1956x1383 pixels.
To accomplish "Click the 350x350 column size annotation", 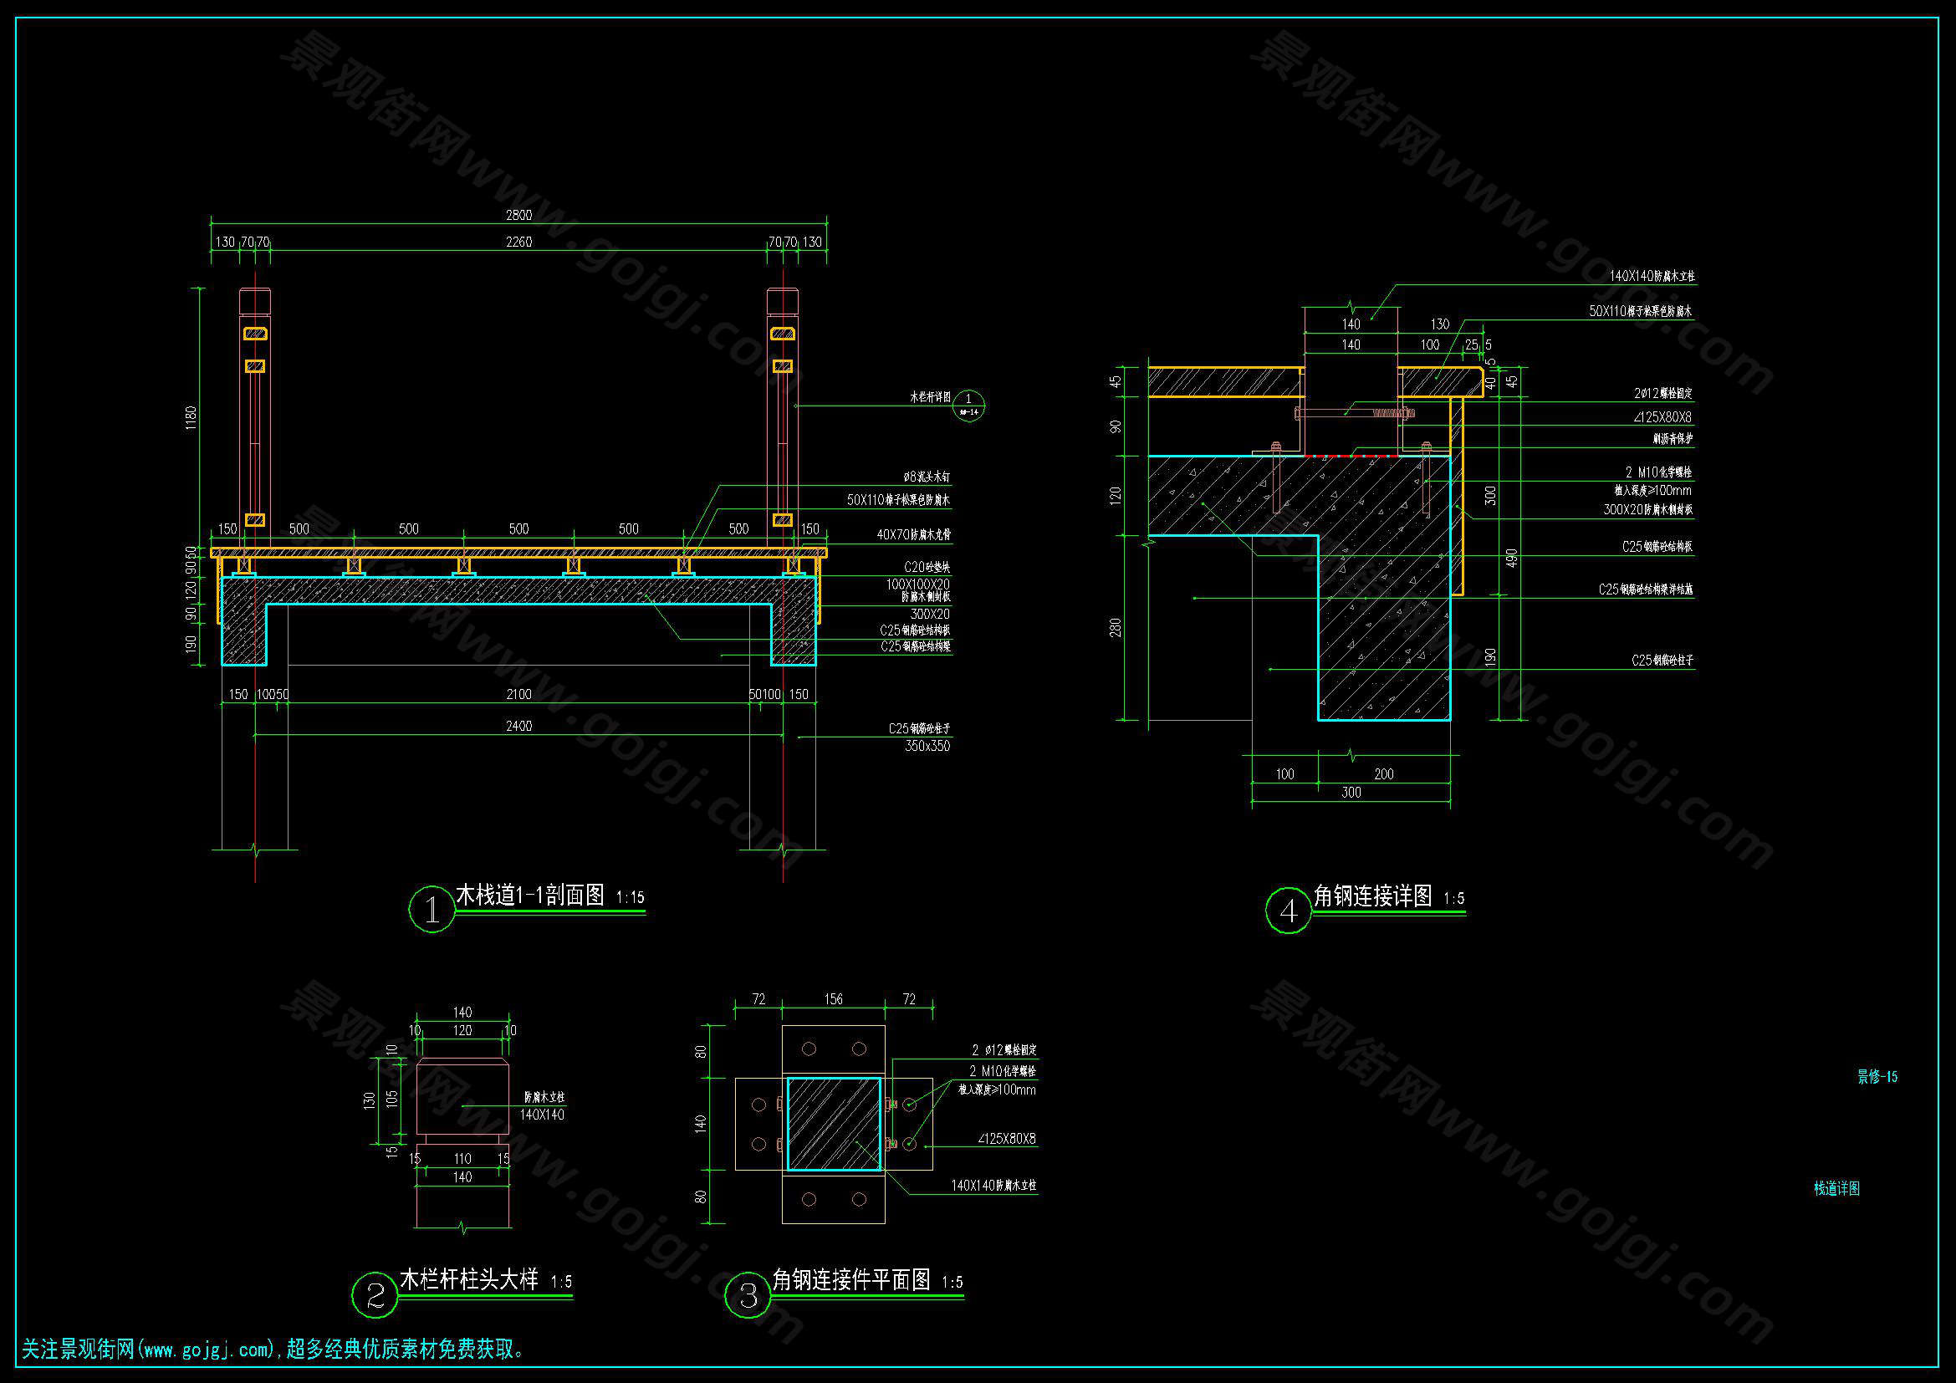I will click(927, 746).
